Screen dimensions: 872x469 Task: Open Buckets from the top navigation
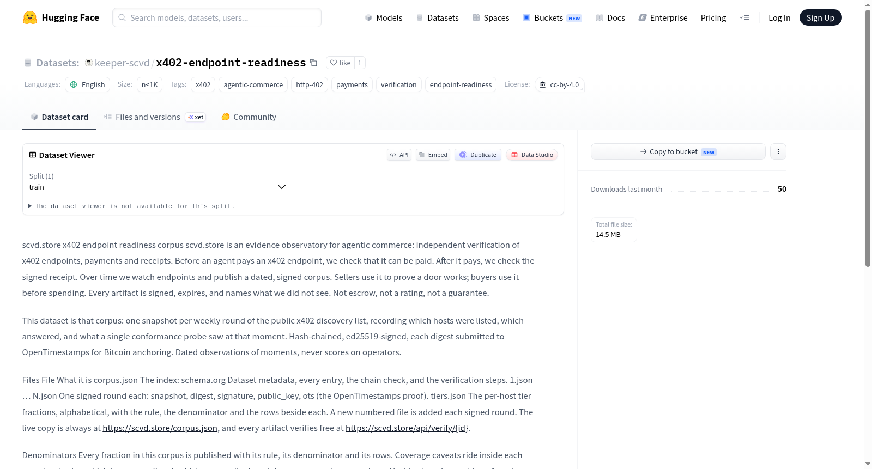point(552,17)
